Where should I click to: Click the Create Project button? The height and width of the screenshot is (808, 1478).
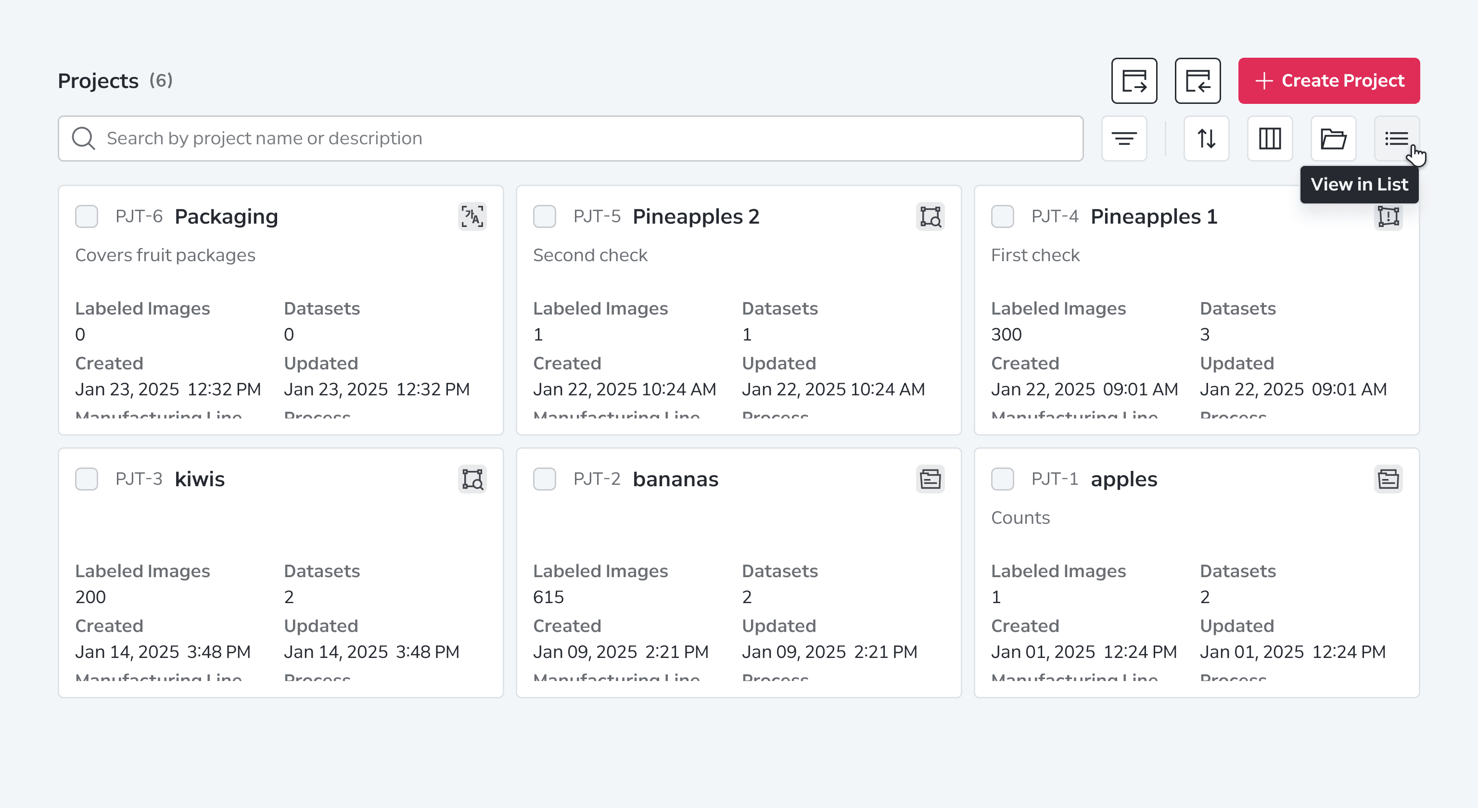tap(1329, 81)
